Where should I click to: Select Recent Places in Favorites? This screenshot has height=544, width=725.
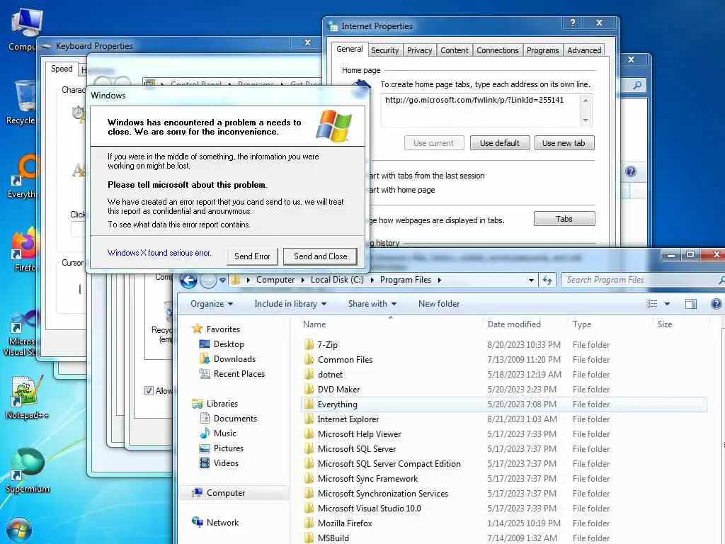pyautogui.click(x=239, y=374)
